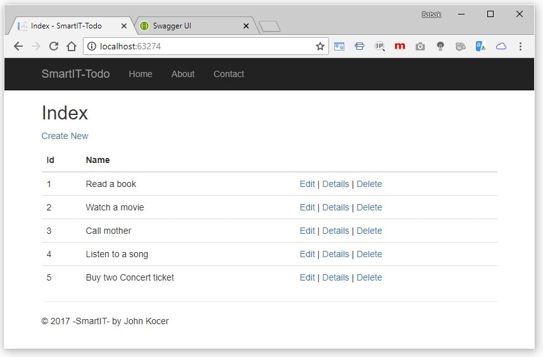Open the IP lookup extension icon

coord(380,46)
